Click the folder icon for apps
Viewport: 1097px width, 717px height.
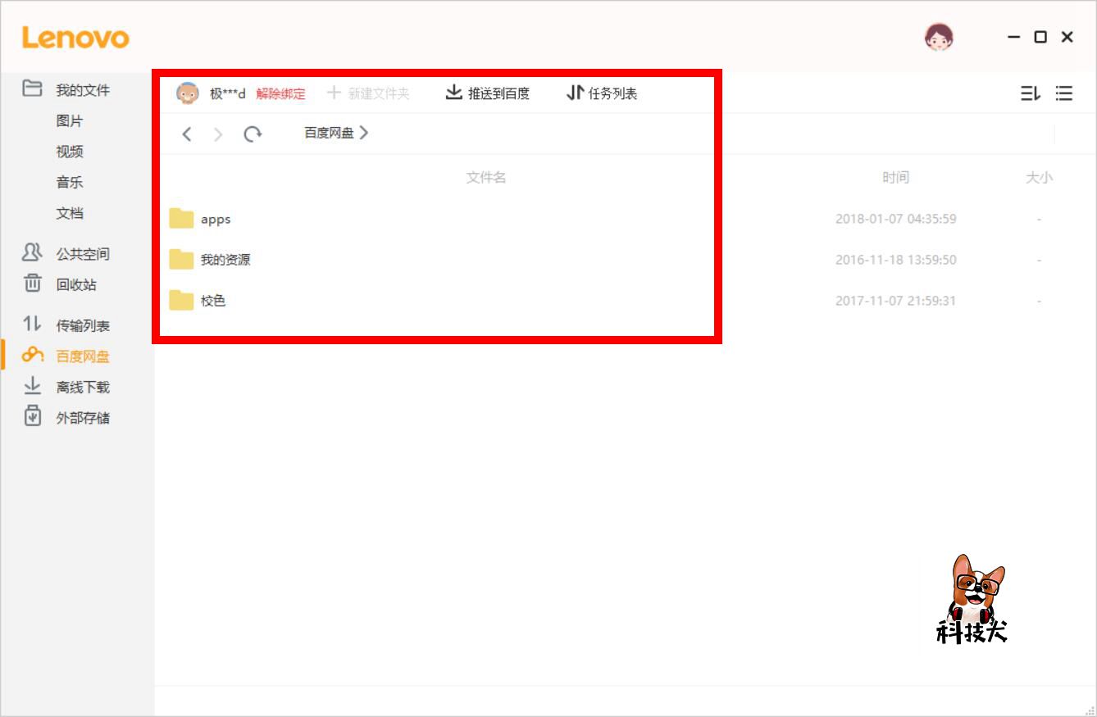(181, 218)
